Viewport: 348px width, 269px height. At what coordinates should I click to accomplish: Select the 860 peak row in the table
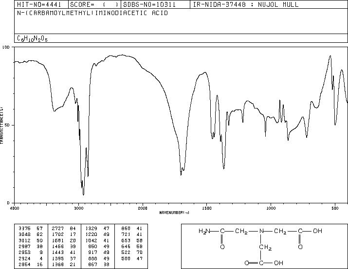tap(131, 229)
